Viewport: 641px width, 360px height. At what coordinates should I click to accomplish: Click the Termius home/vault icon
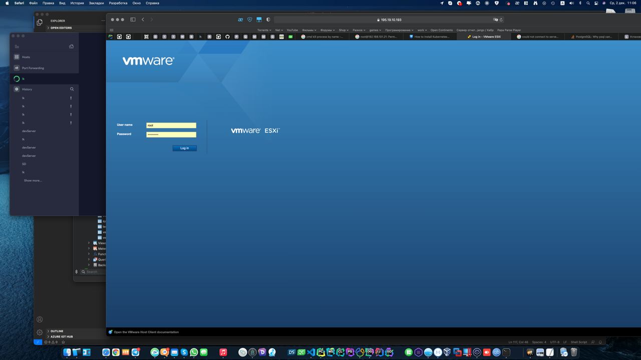point(71,46)
